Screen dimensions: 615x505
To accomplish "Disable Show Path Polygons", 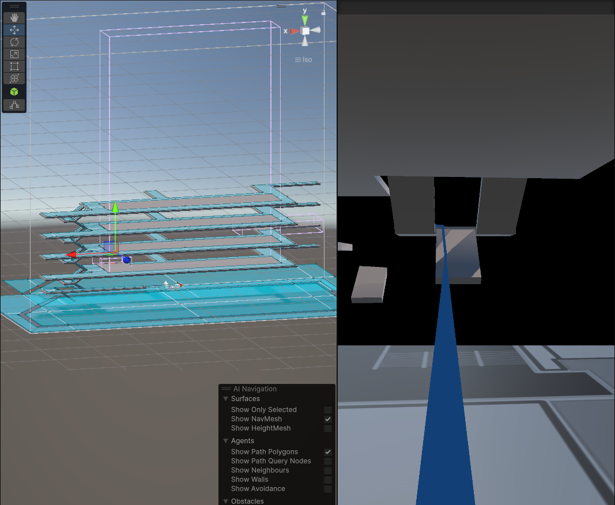I will [x=328, y=452].
